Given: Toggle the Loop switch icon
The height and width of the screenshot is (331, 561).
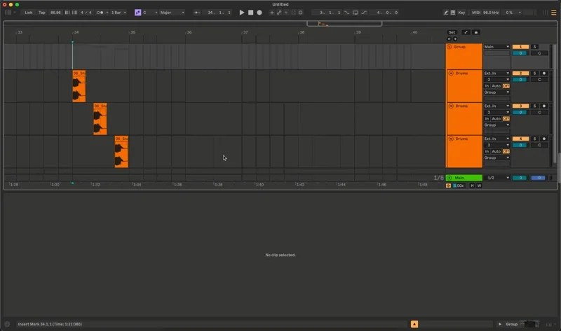Looking at the screenshot, I should [x=356, y=13].
